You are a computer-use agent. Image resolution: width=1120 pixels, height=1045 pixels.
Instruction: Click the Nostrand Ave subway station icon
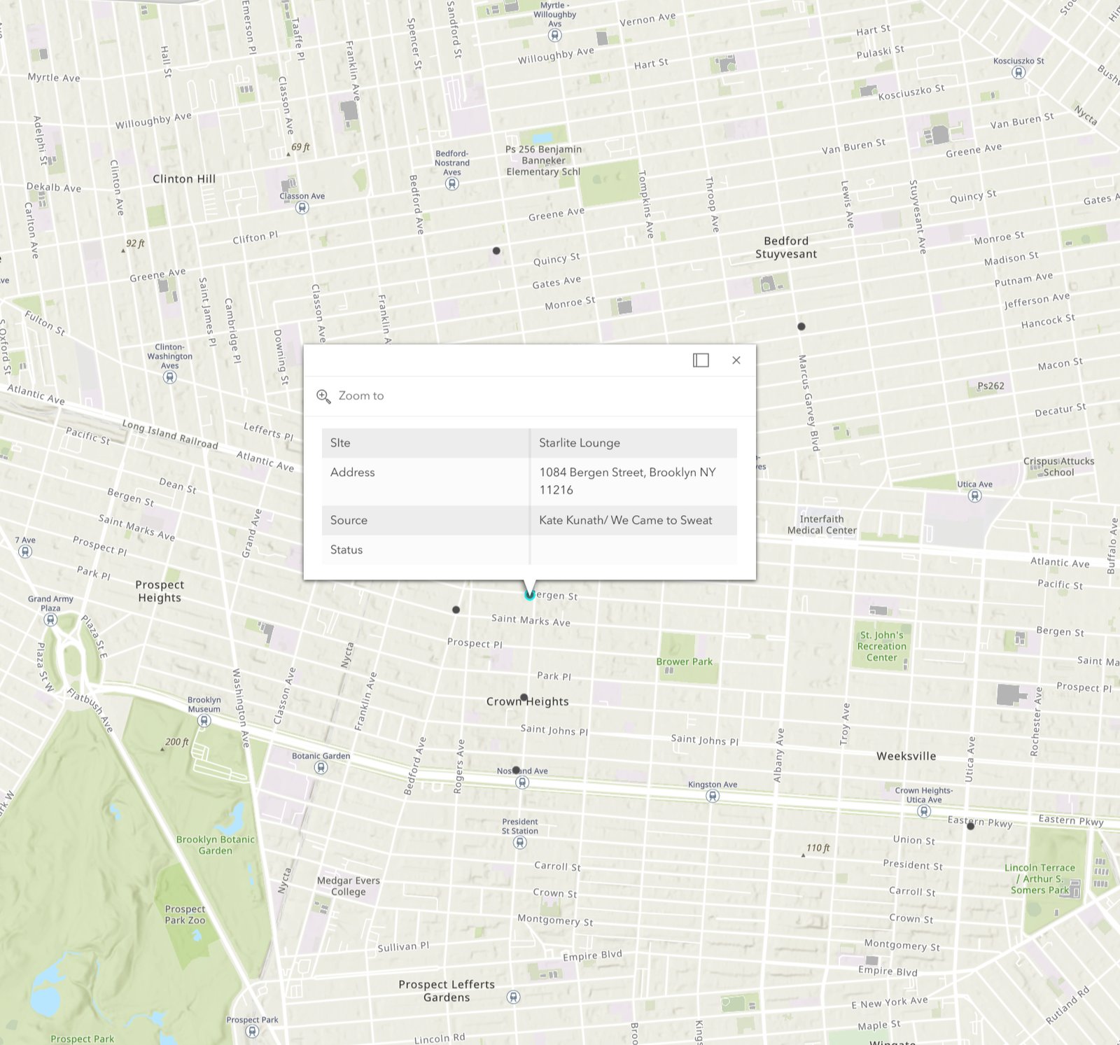click(522, 783)
